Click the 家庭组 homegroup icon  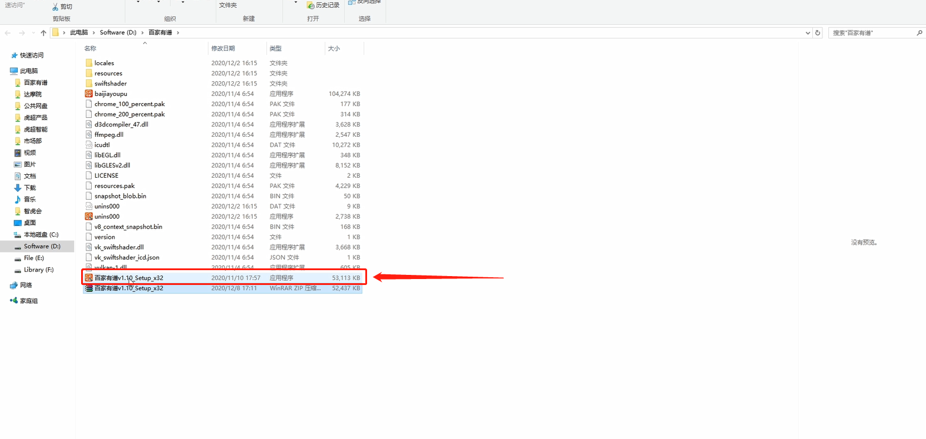coord(14,301)
